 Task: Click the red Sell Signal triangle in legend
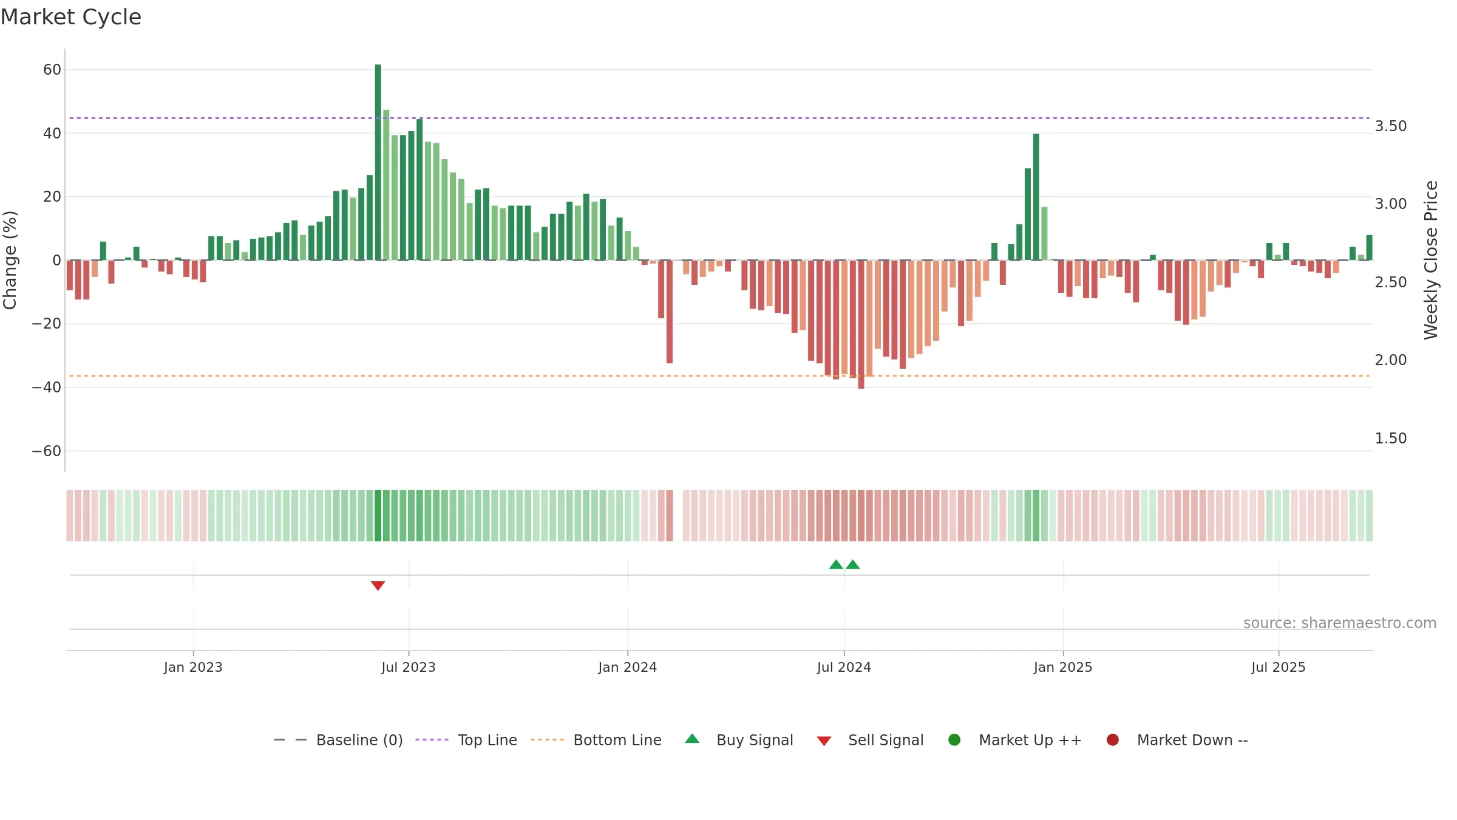(824, 741)
